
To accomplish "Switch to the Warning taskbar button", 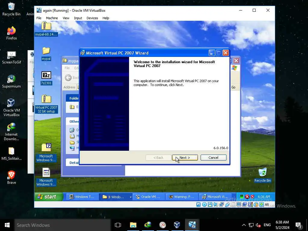I will [x=182, y=197].
